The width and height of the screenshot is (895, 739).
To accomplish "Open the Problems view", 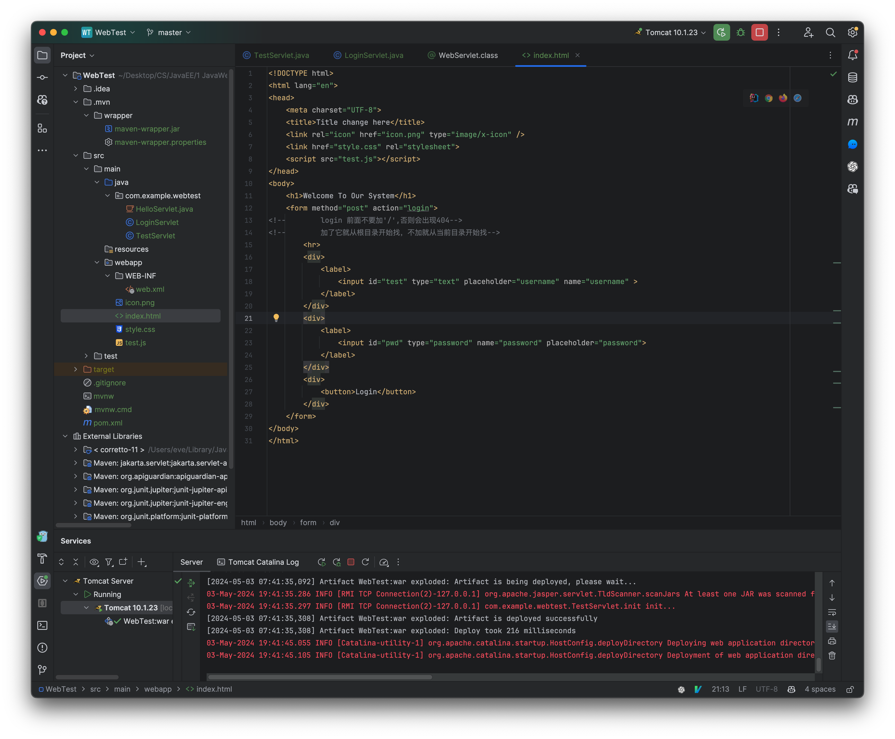I will coord(42,647).
